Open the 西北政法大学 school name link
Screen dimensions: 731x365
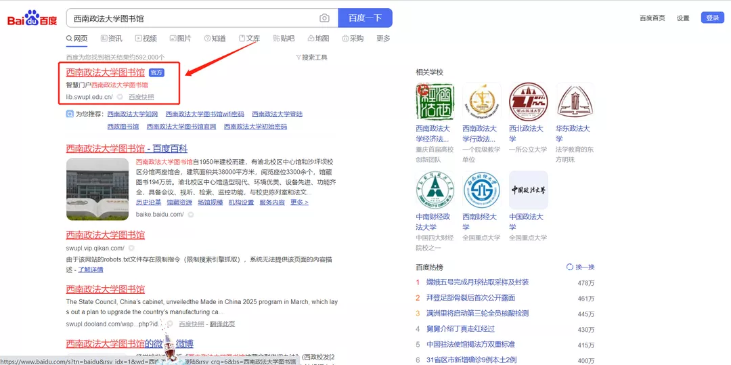pos(527,133)
